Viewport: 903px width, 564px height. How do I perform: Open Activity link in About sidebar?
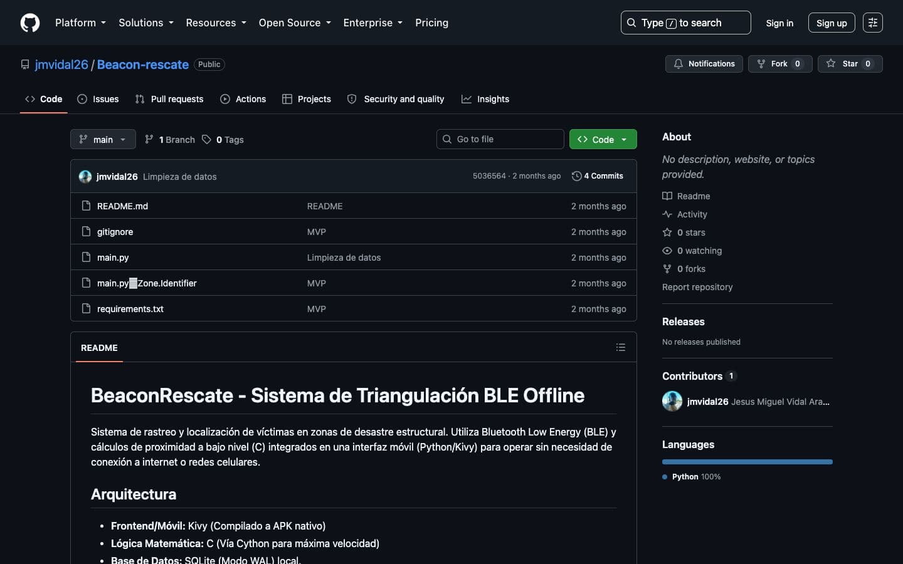click(x=685, y=214)
